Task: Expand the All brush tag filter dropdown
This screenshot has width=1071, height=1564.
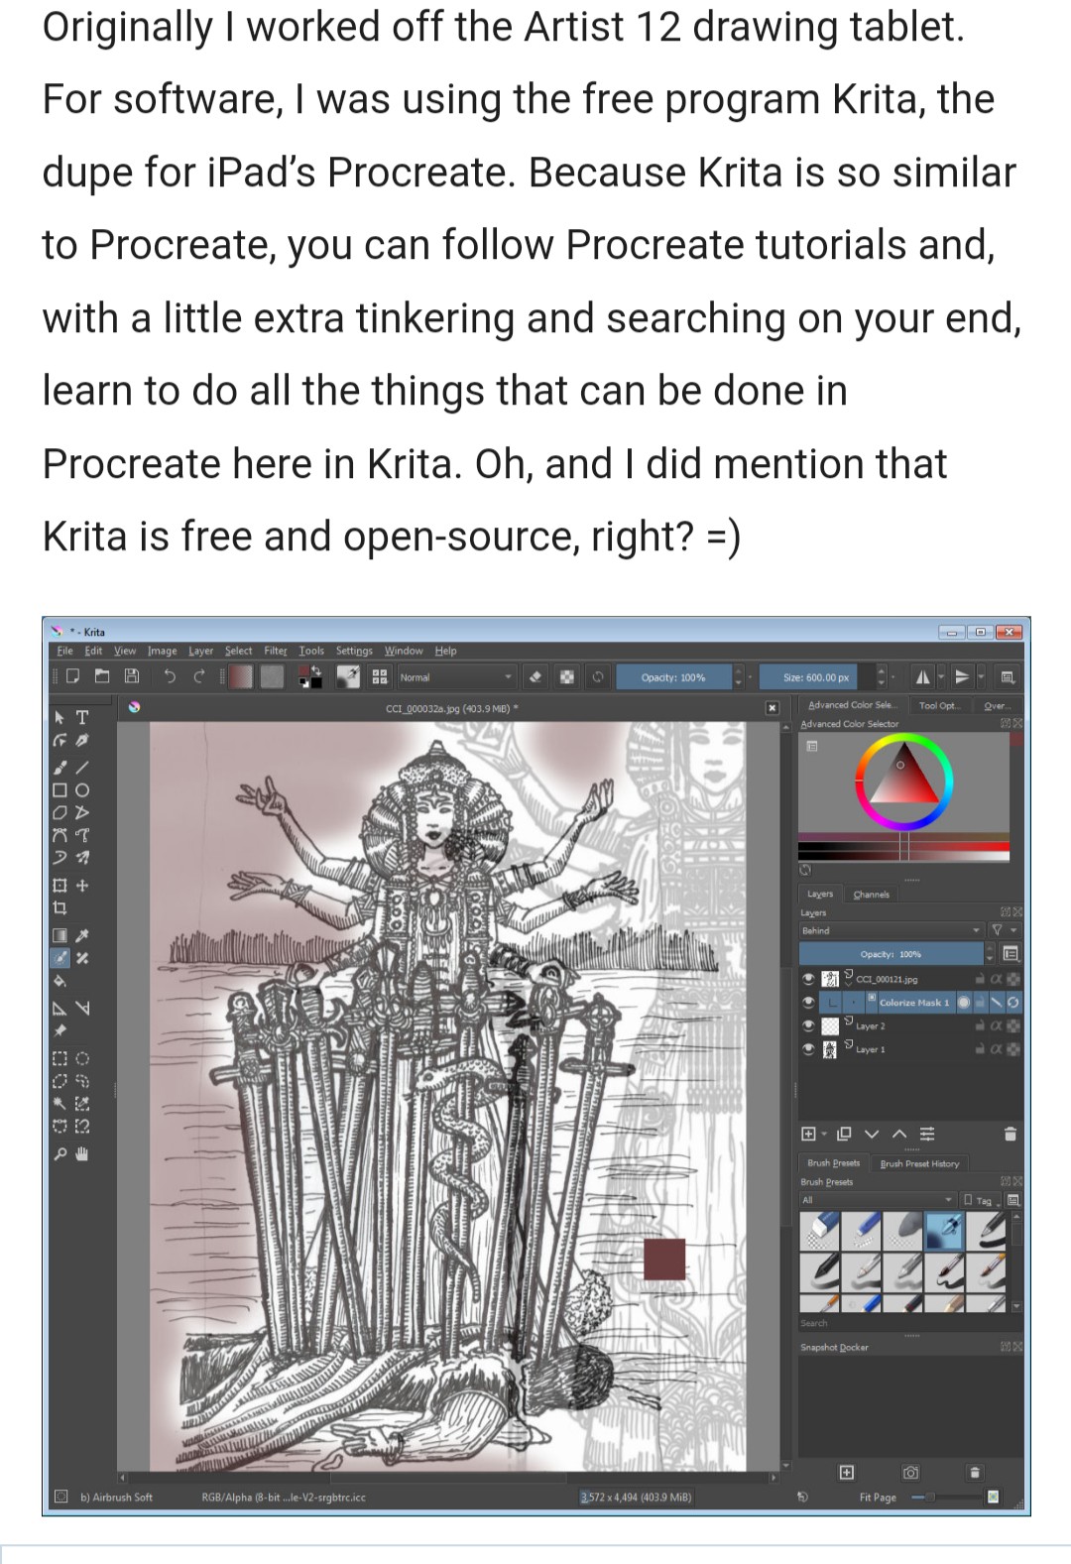Action: (877, 1200)
